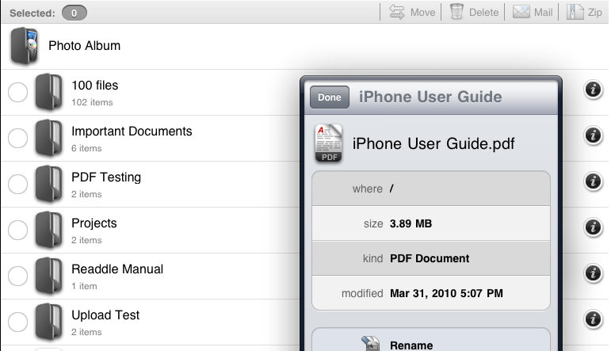Click the Upload Test folder name

[105, 315]
